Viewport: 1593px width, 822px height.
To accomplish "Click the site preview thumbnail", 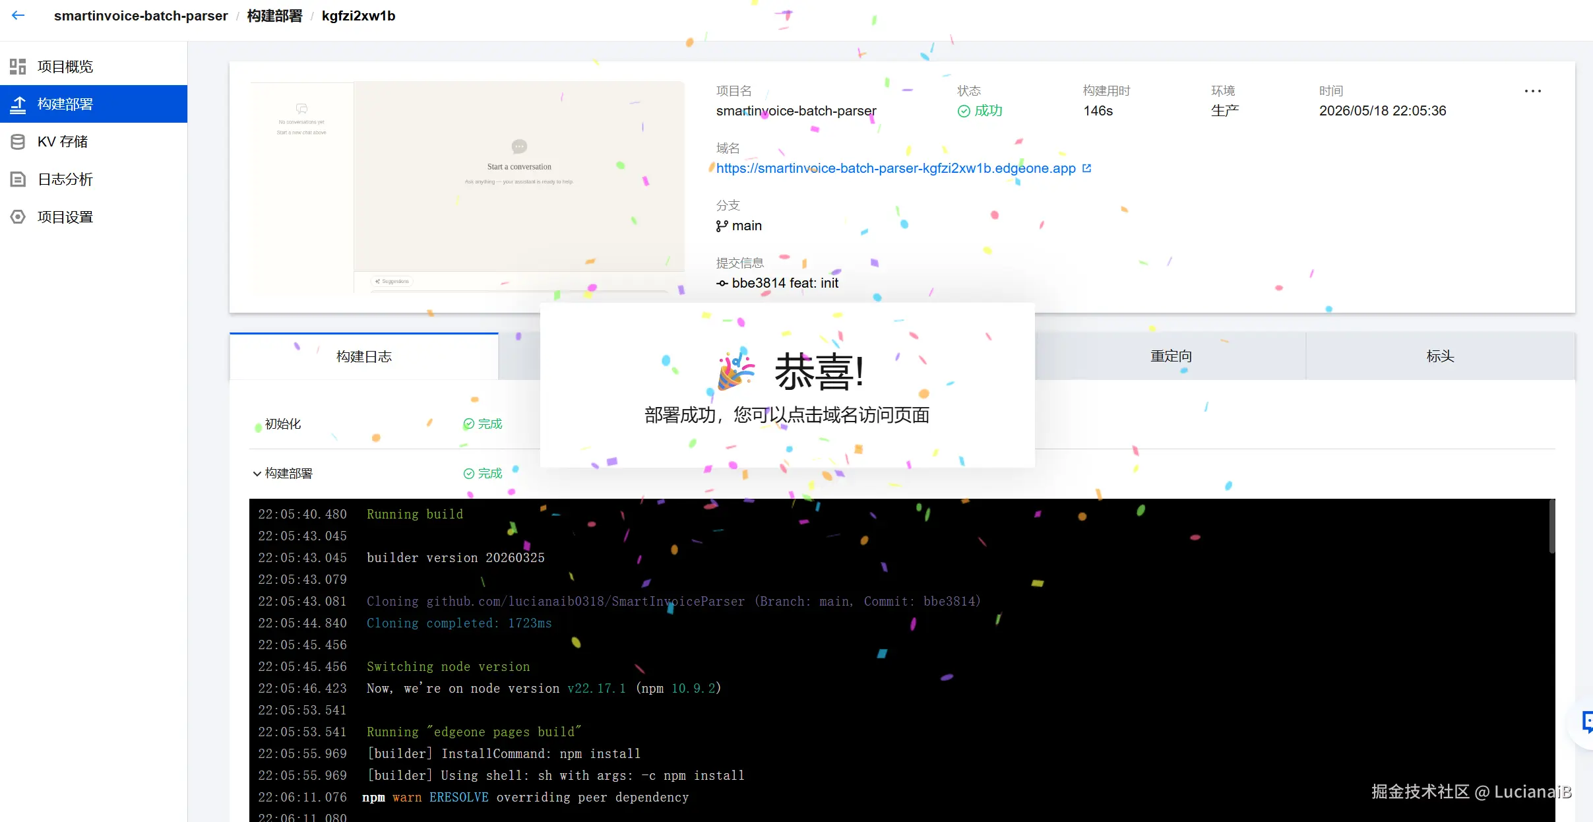I will [467, 187].
